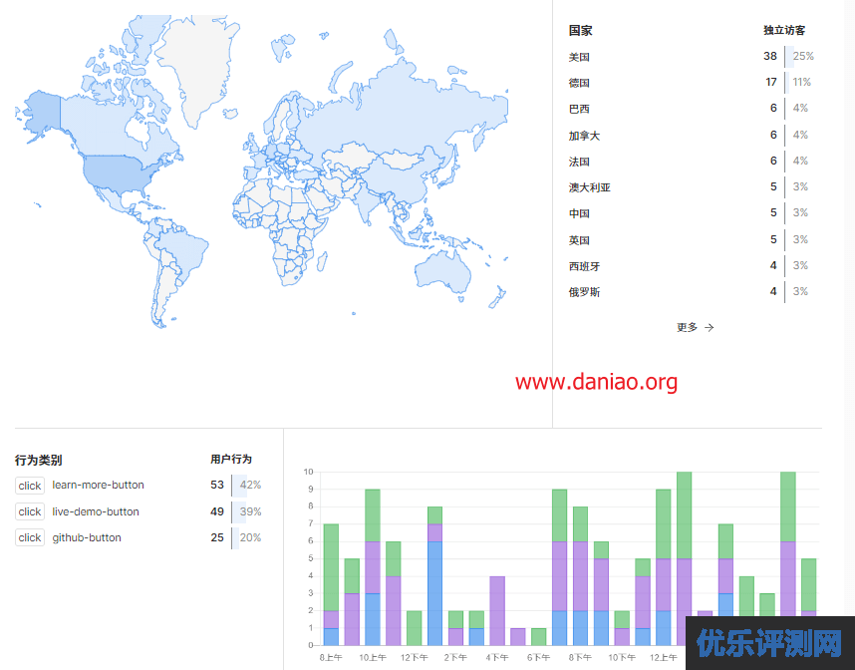Click the blue segment of the 10上午 bar
The image size is (855, 670).
(x=373, y=619)
